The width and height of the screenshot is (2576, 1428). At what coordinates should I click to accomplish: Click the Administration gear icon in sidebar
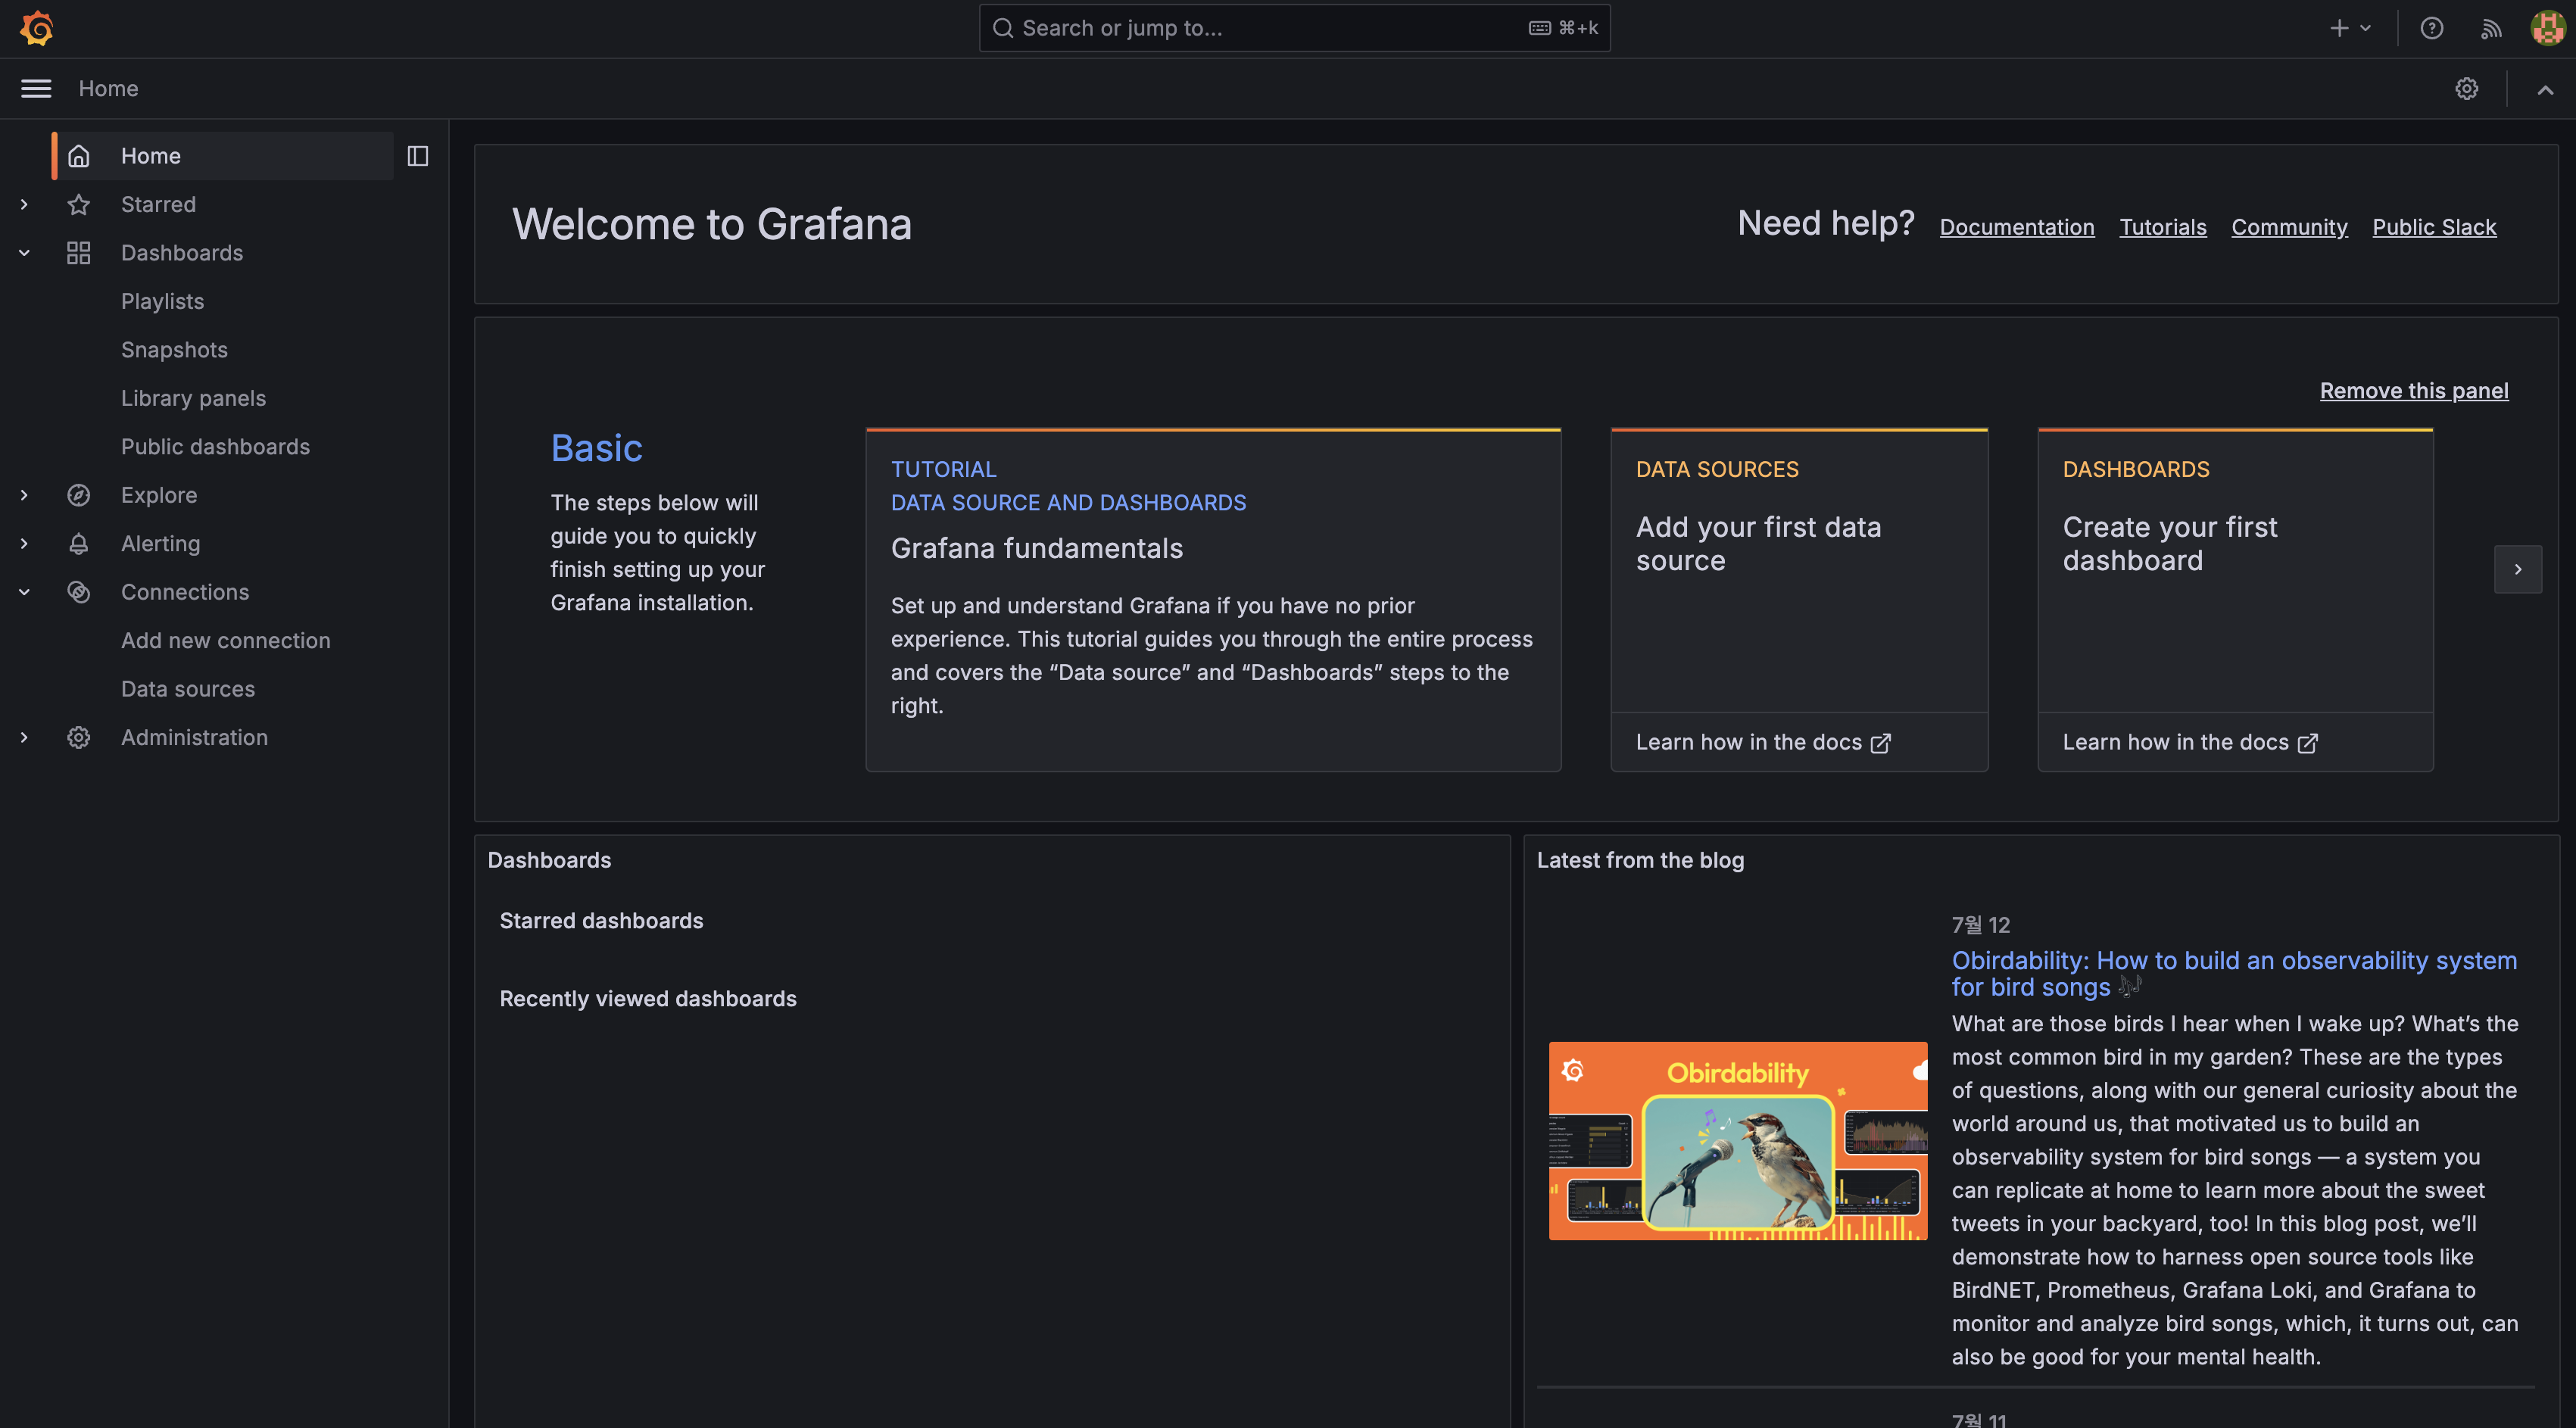pyautogui.click(x=78, y=737)
